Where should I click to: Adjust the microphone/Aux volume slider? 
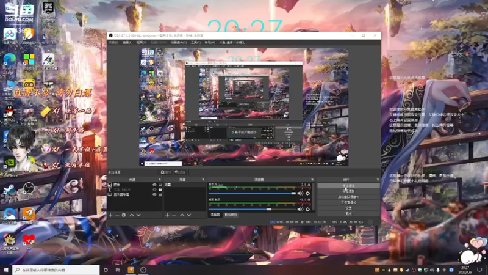253,193
